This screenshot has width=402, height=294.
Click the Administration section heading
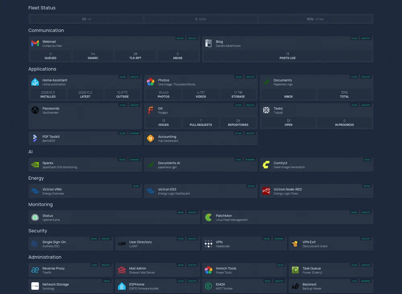(x=45, y=257)
